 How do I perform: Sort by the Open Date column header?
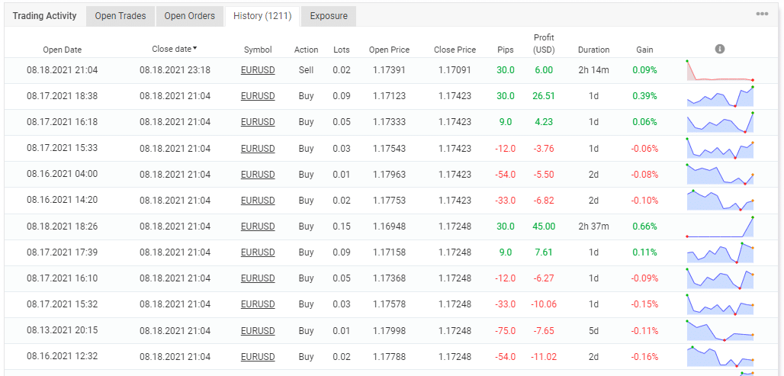tap(63, 50)
